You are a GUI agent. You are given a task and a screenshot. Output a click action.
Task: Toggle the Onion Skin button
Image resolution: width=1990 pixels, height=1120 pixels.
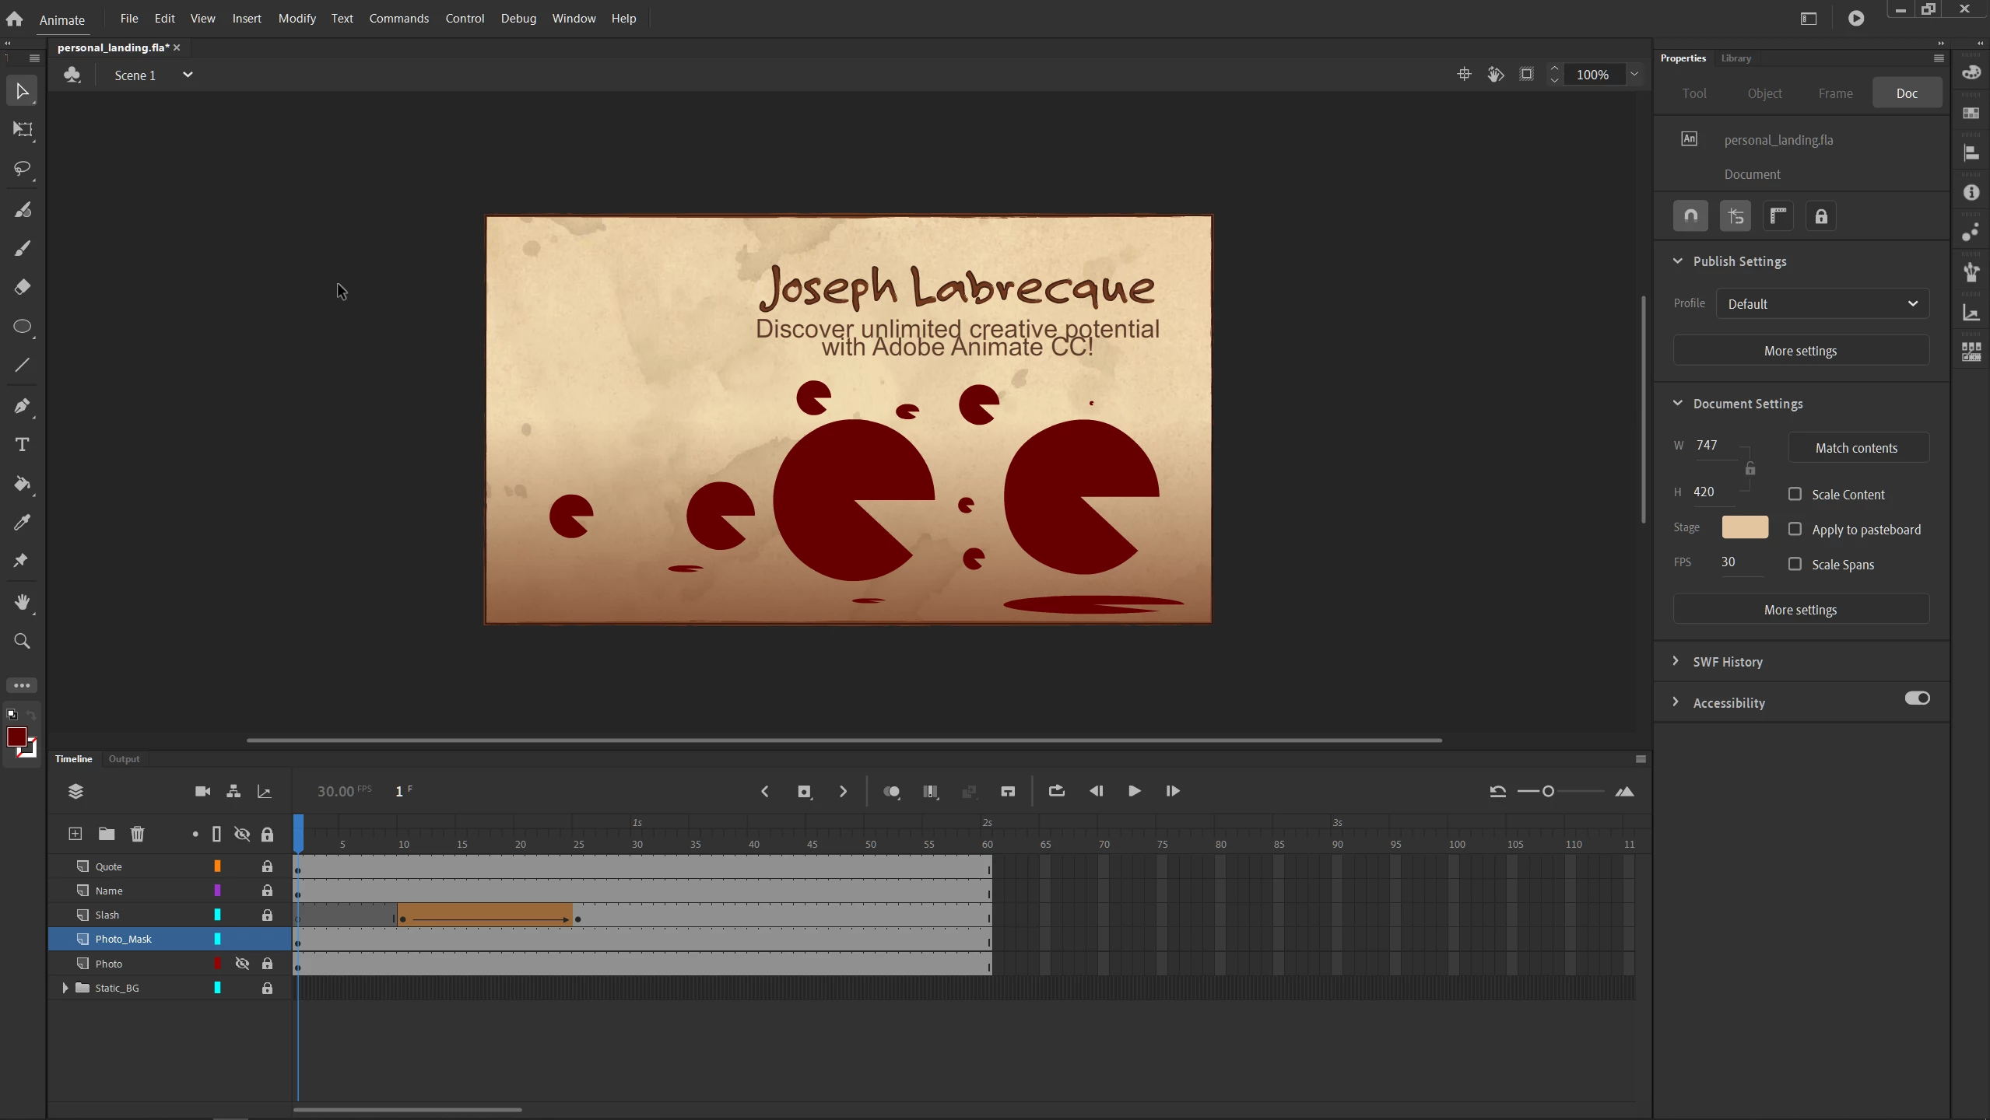pos(891,792)
